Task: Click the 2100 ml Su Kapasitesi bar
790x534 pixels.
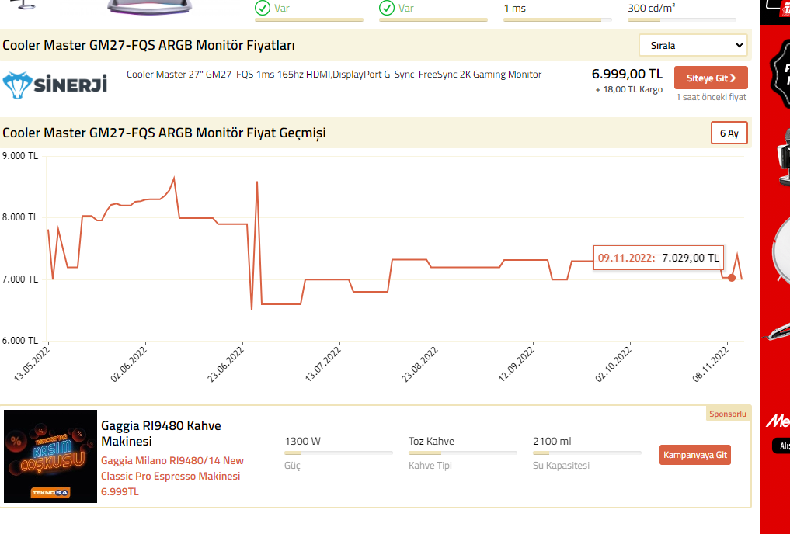Action: coord(586,453)
